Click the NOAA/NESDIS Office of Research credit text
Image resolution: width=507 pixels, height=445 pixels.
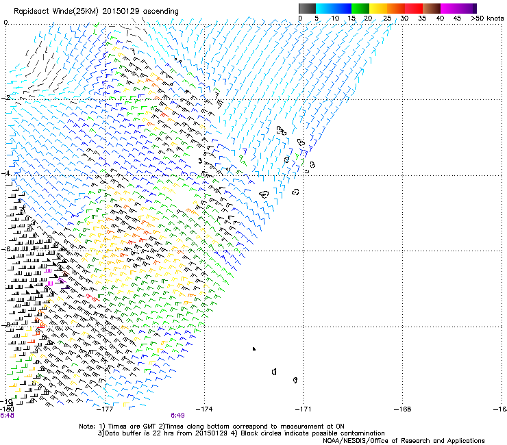tap(404, 441)
